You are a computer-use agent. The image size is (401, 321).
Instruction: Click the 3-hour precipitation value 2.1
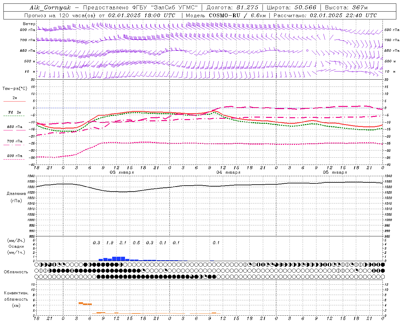pyautogui.click(x=123, y=243)
